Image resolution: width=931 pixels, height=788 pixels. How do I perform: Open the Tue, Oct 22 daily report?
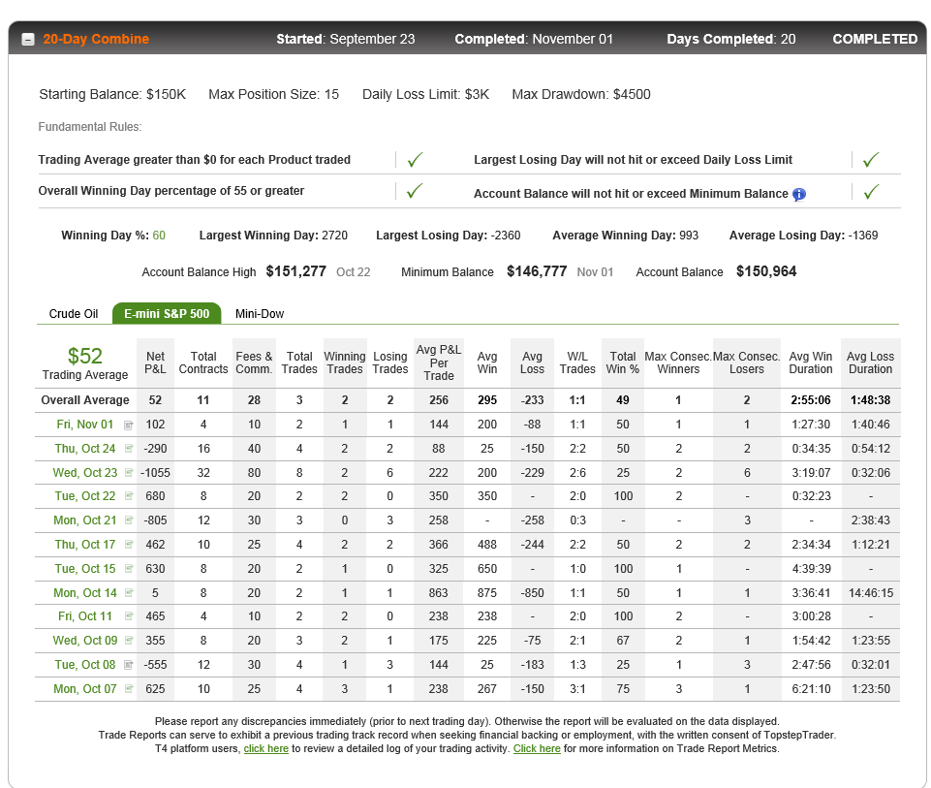pyautogui.click(x=85, y=496)
